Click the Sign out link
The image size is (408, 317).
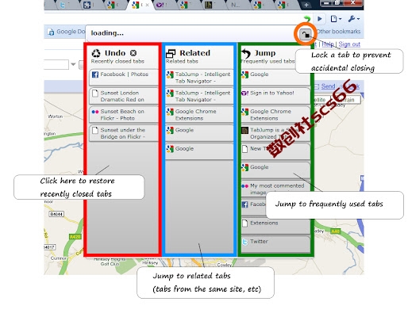349,44
